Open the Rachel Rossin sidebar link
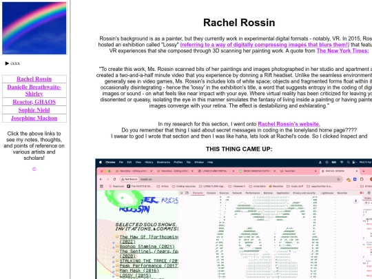372x279 pixels. [34, 79]
